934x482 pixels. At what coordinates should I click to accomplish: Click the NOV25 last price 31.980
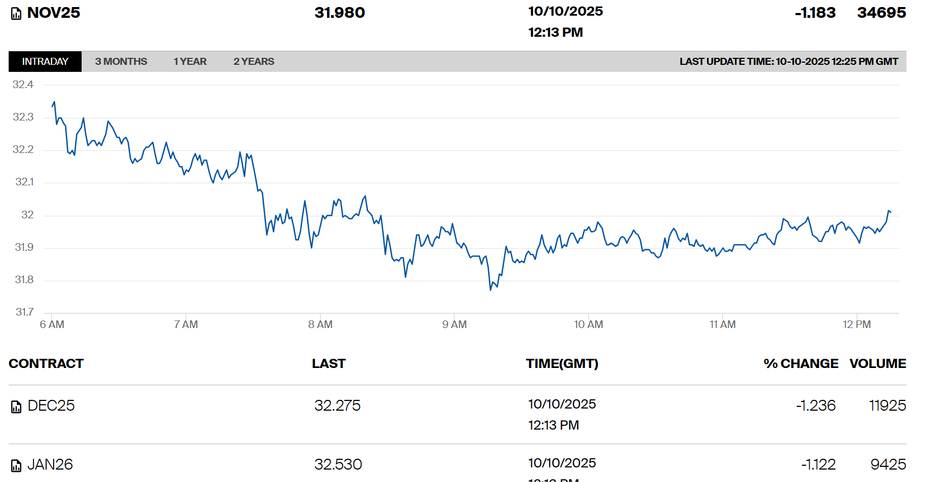point(339,13)
